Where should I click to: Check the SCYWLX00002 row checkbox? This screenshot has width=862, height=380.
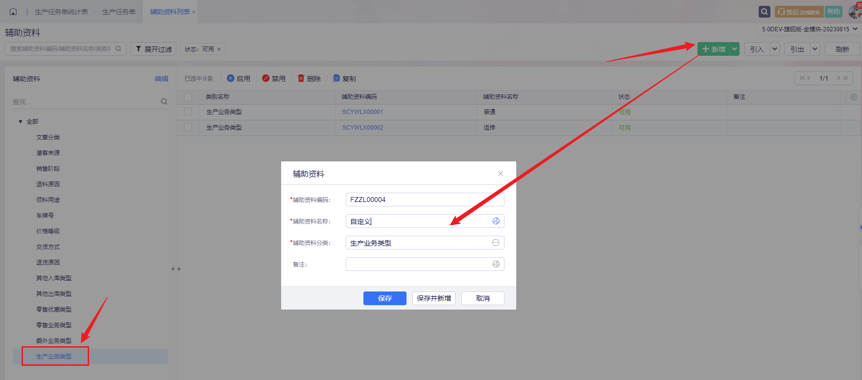[x=188, y=127]
